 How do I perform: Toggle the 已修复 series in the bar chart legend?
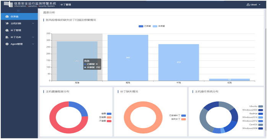coord(145,26)
